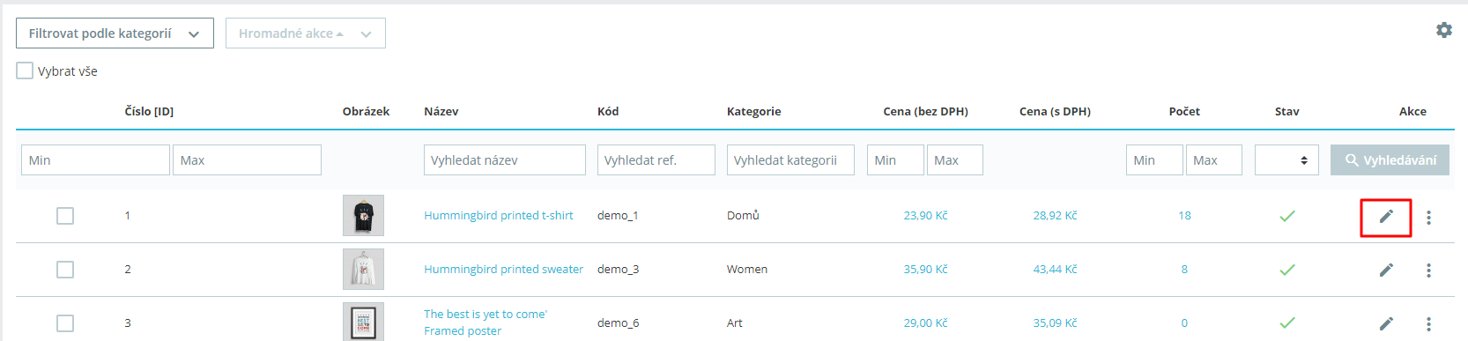
Task: Click the Vyhledávání search button
Action: pyautogui.click(x=1390, y=160)
